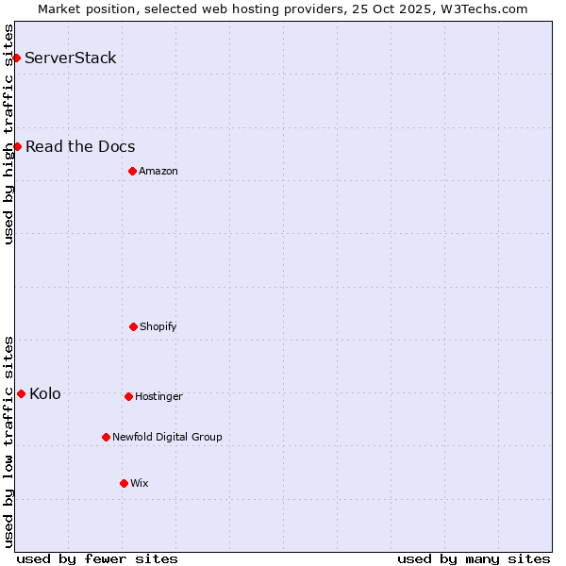The height and width of the screenshot is (566, 566).
Task: Click the Shopify label
Action: click(x=158, y=326)
